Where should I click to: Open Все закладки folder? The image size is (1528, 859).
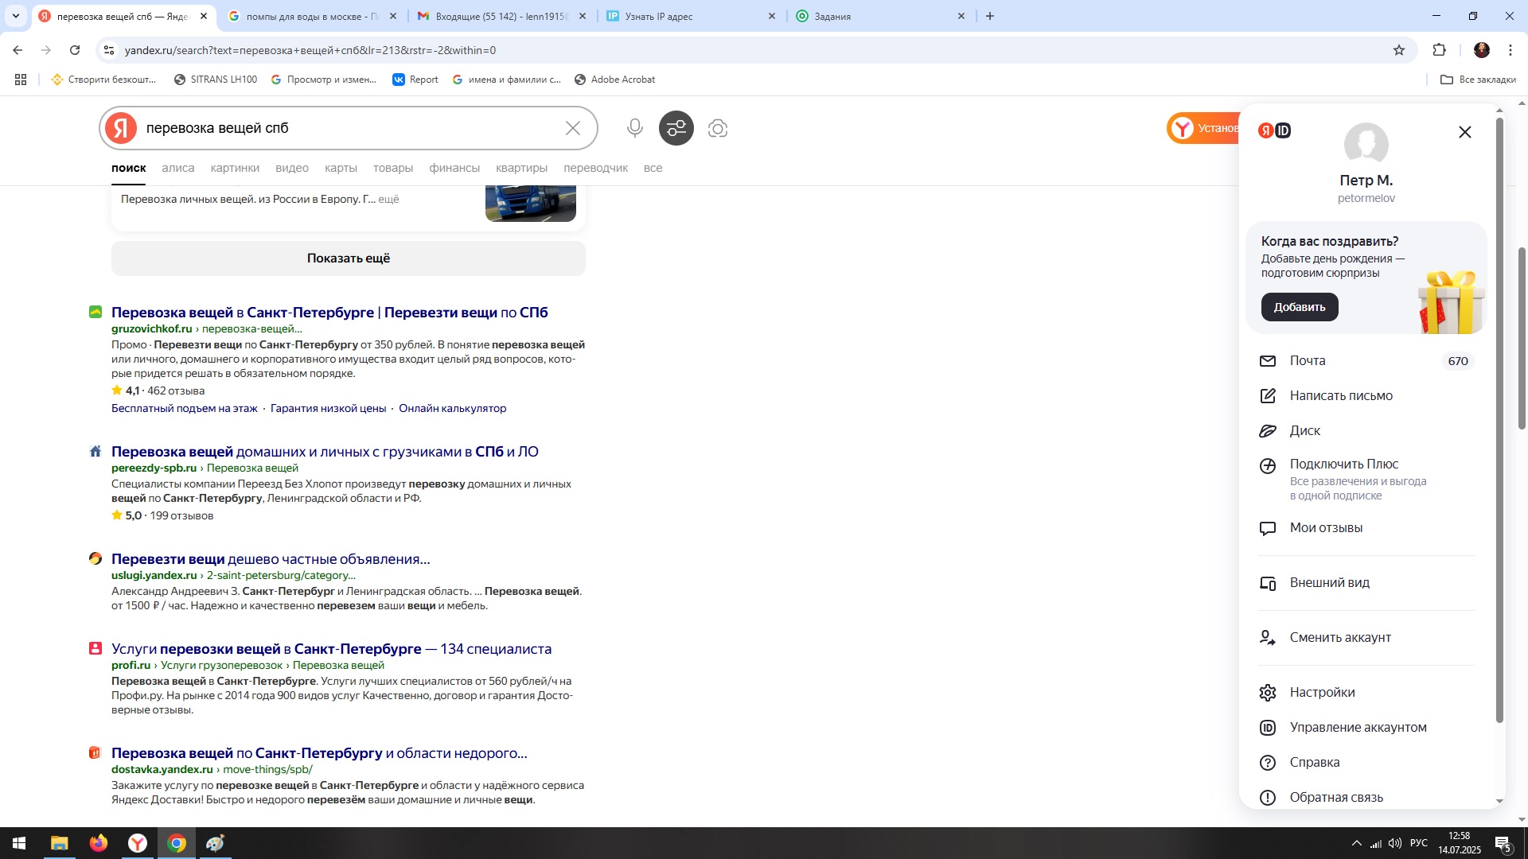point(1478,80)
